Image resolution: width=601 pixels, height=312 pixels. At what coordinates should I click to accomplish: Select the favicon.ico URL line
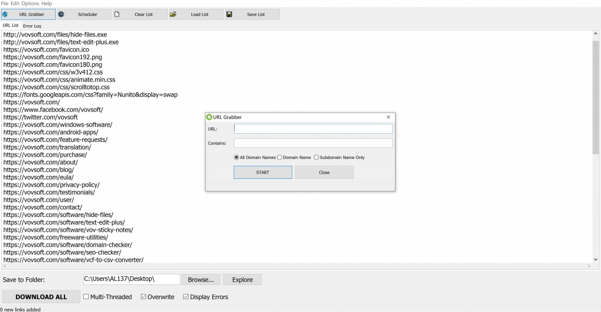46,50
